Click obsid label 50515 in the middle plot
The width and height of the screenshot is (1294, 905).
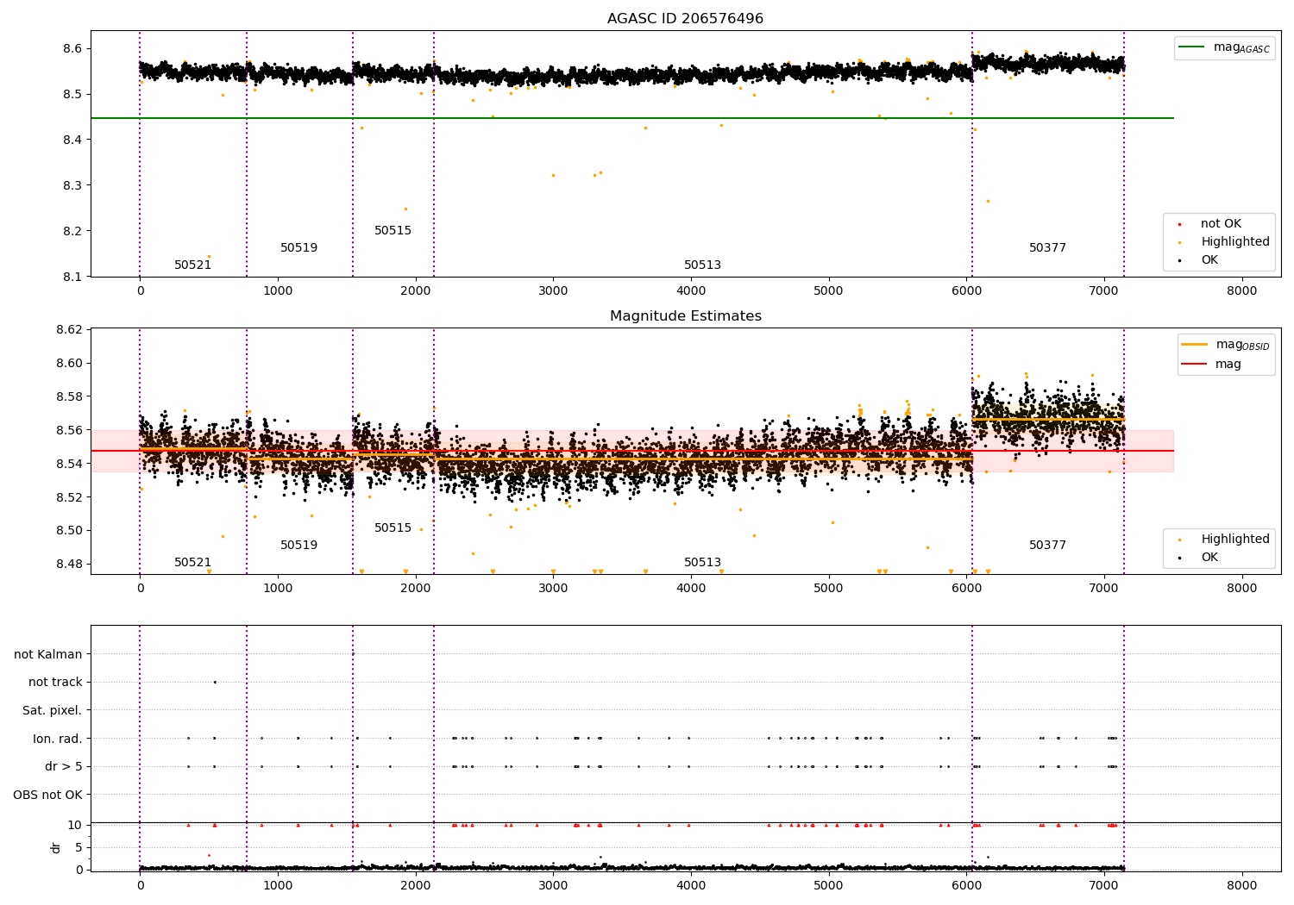pyautogui.click(x=393, y=528)
